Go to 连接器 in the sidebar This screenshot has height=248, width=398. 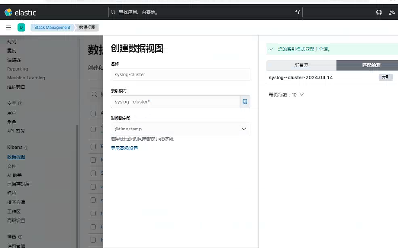tap(14, 60)
